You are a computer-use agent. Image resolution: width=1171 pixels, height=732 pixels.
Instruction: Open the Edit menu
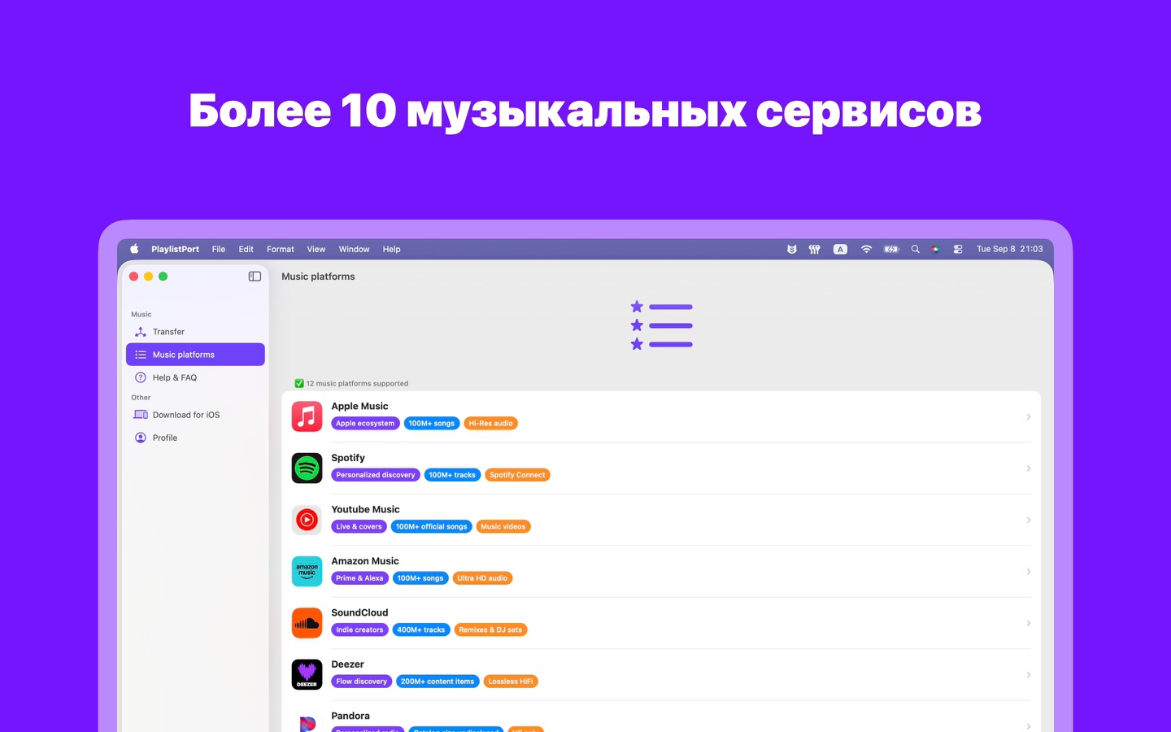tap(246, 250)
